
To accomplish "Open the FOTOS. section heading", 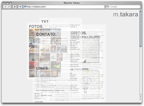I will (36, 27).
